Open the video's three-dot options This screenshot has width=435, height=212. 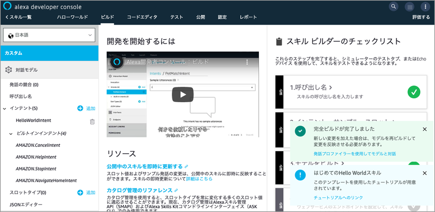tap(247, 62)
